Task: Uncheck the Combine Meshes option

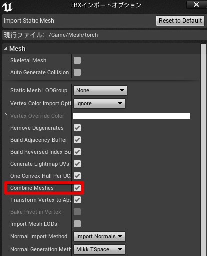Action: tap(77, 188)
